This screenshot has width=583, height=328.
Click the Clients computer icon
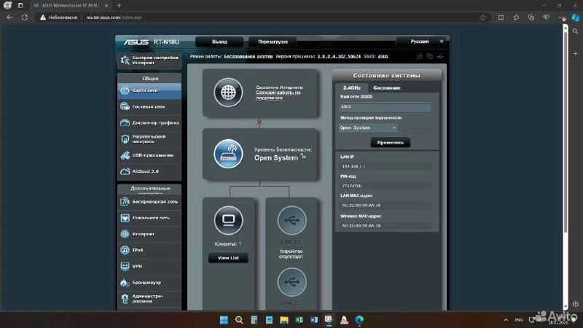[x=227, y=219]
